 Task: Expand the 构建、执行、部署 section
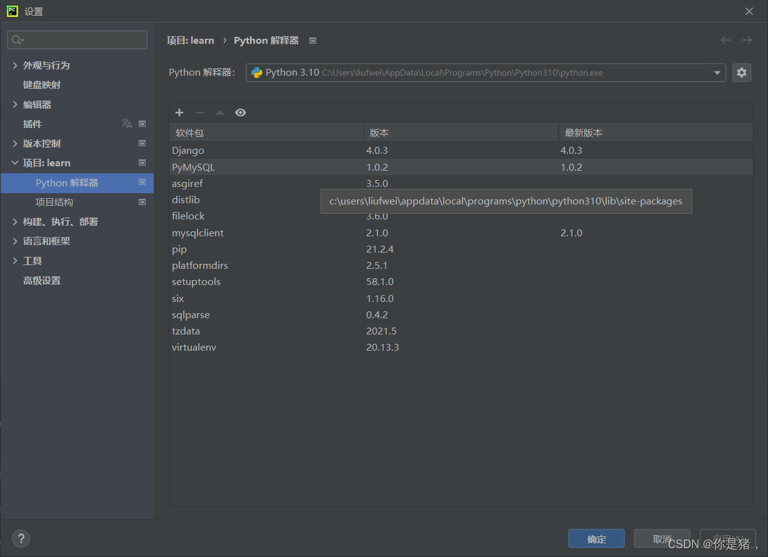[15, 221]
